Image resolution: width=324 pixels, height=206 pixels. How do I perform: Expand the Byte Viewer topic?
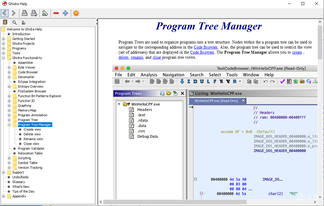(9, 67)
